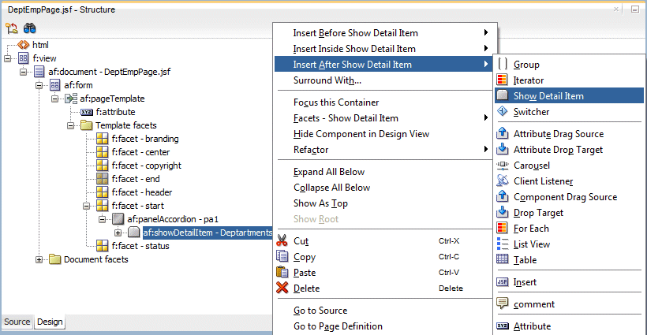Click the Copy pages icon

coord(282,256)
